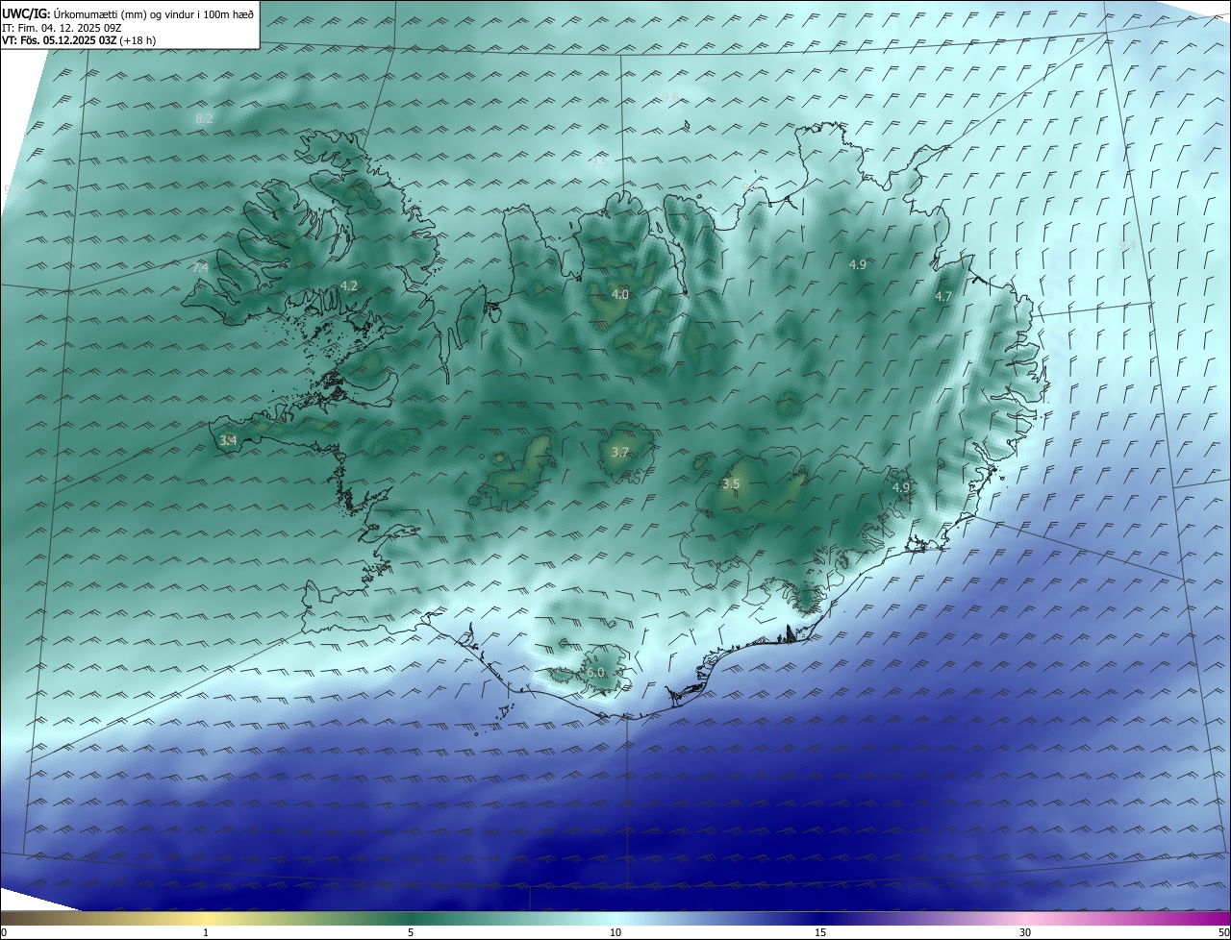The height and width of the screenshot is (940, 1231).
Task: Click the color scale tick label '1'
Action: coord(206,932)
